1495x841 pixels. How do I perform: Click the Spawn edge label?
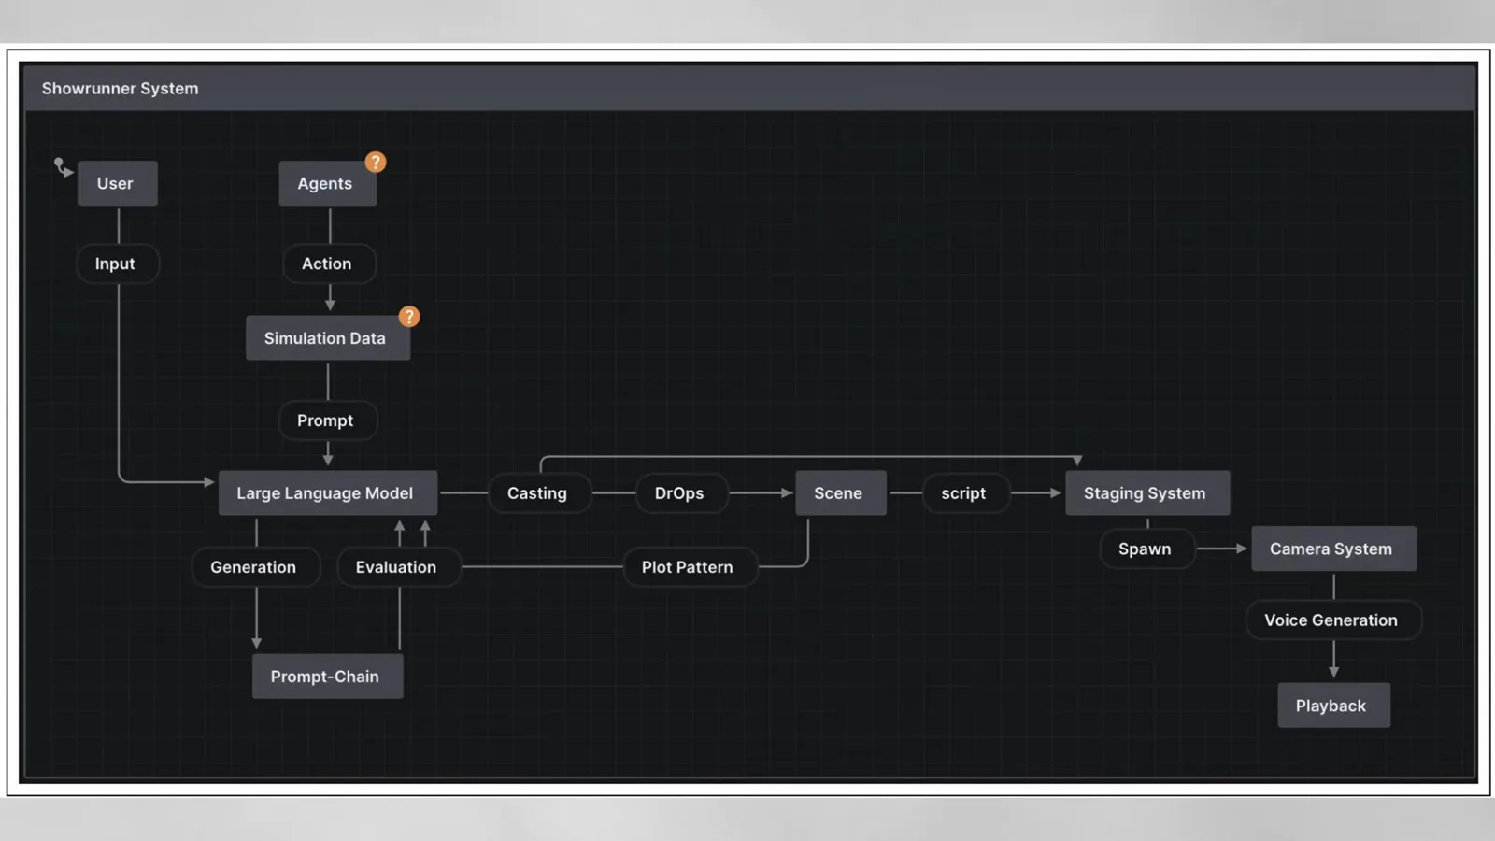click(1146, 549)
